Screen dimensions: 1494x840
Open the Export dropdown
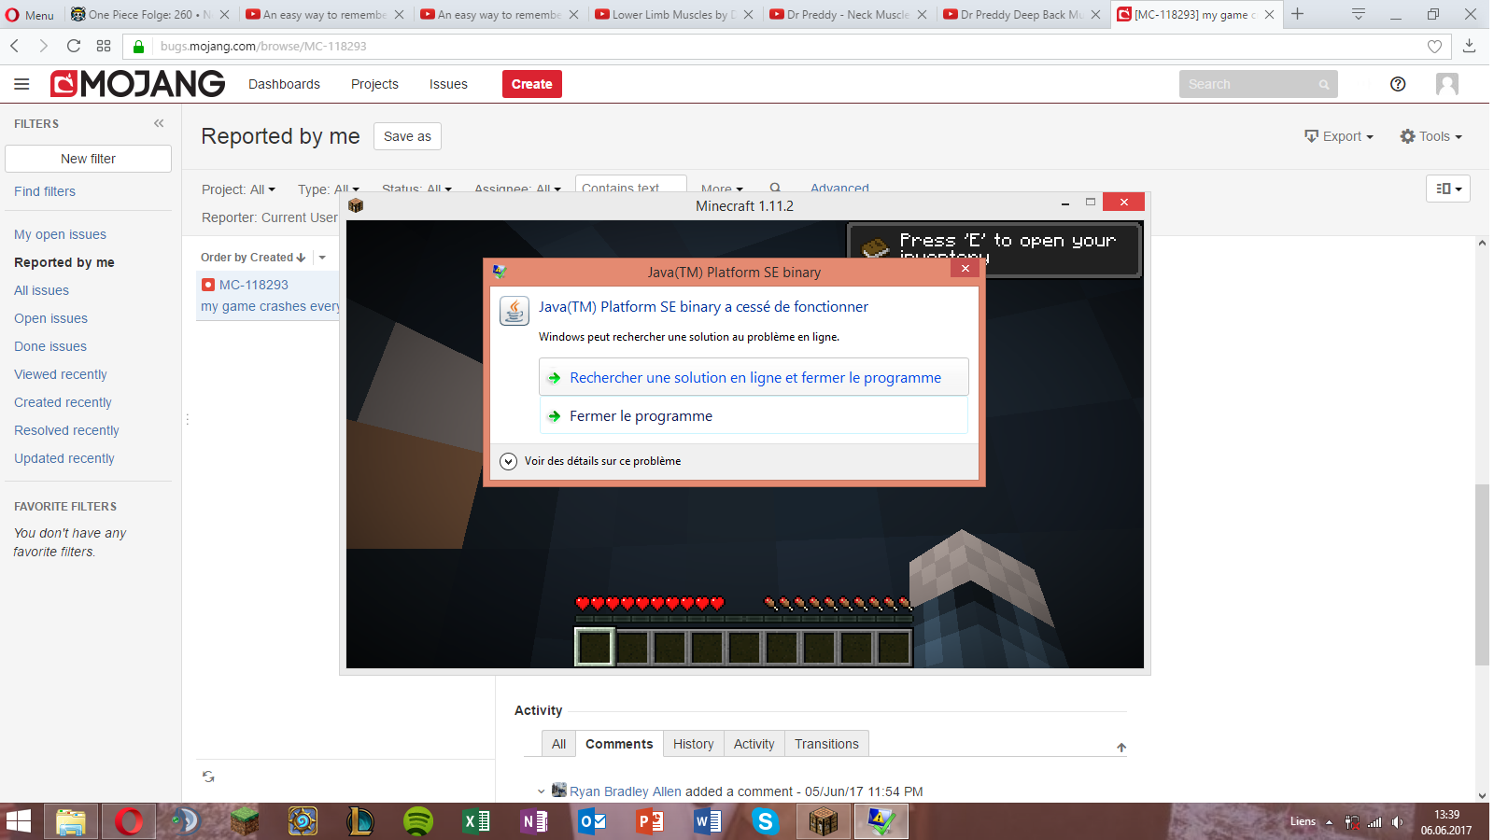click(1339, 136)
